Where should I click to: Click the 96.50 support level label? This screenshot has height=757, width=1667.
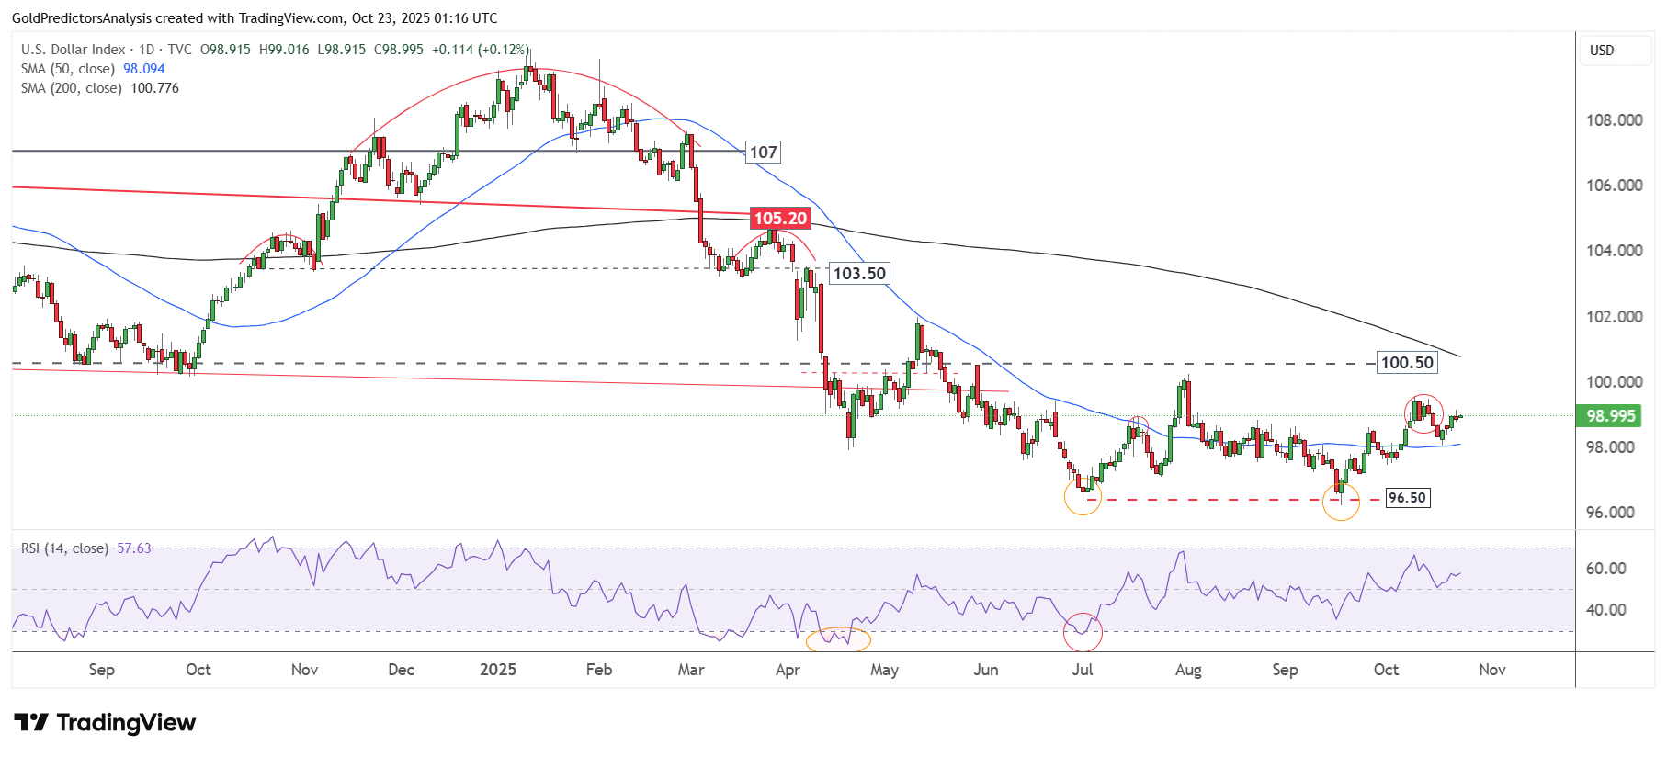tap(1406, 498)
